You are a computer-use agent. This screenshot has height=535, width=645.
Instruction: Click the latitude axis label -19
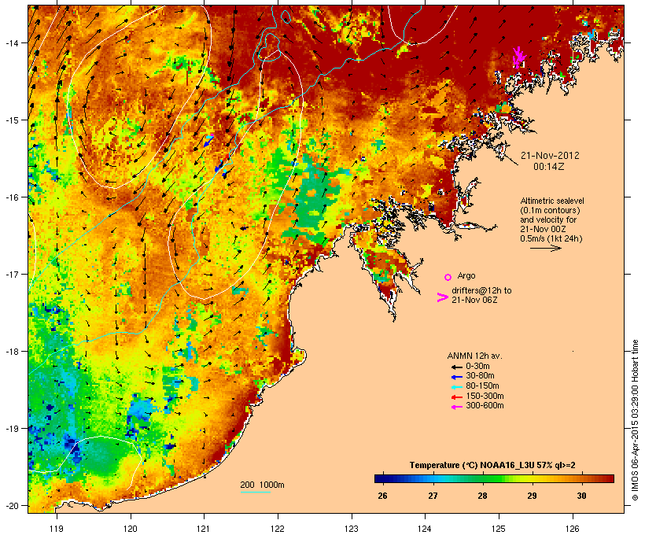pyautogui.click(x=11, y=429)
